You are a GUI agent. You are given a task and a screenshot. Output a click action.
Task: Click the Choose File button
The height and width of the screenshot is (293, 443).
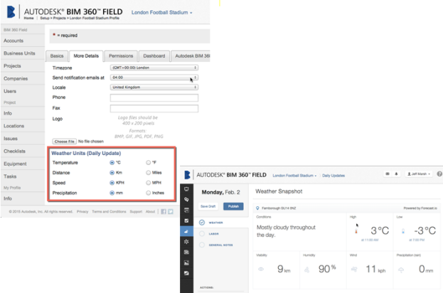point(65,142)
